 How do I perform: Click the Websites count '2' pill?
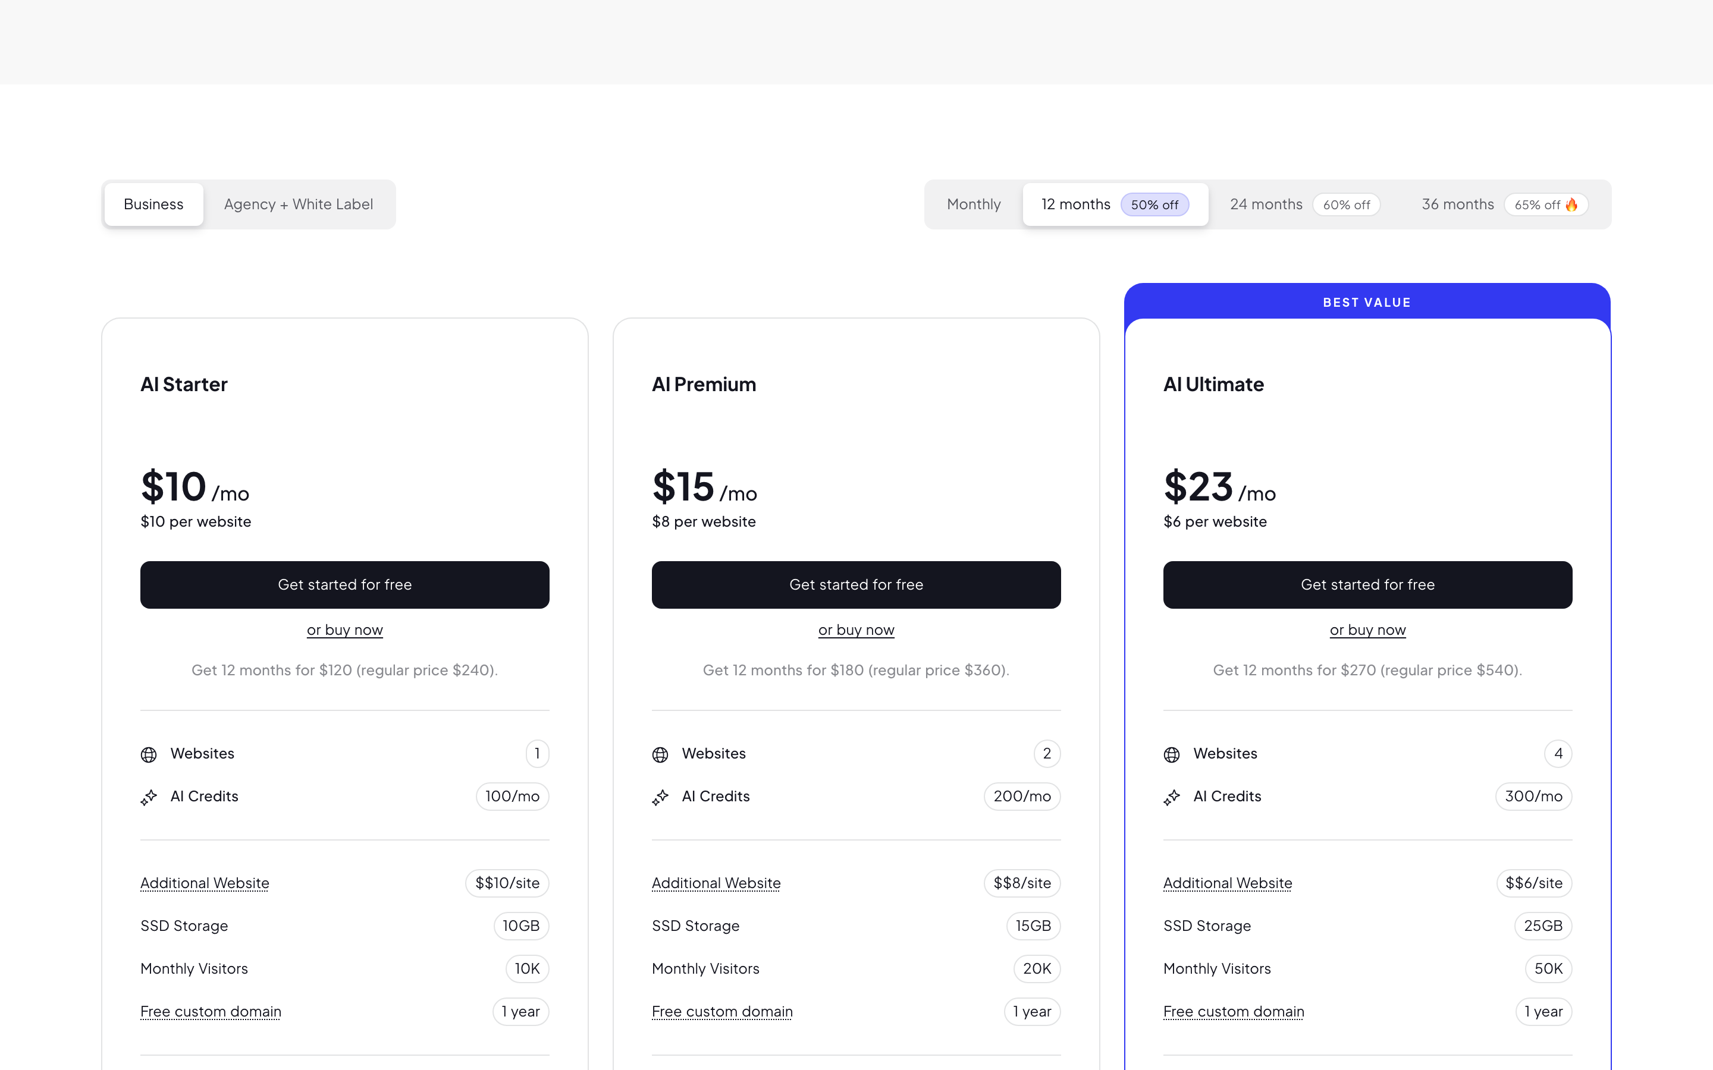[x=1047, y=754]
